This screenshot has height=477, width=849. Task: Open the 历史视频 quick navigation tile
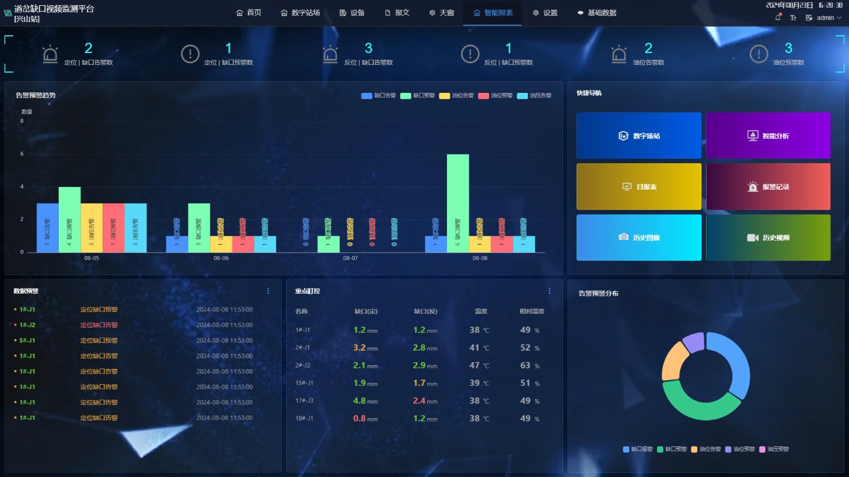coord(768,238)
